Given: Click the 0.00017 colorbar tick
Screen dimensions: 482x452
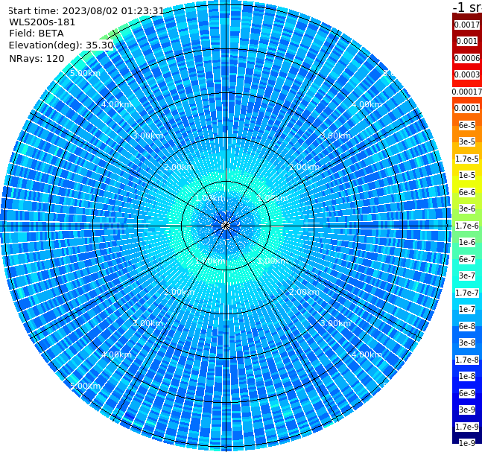Looking at the screenshot, I should [467, 92].
